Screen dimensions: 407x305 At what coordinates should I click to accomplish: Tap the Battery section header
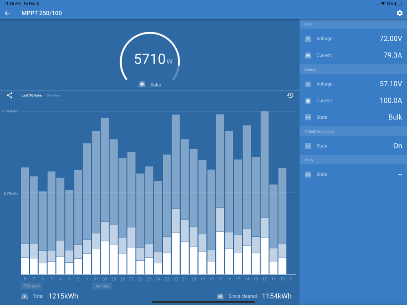click(x=353, y=69)
